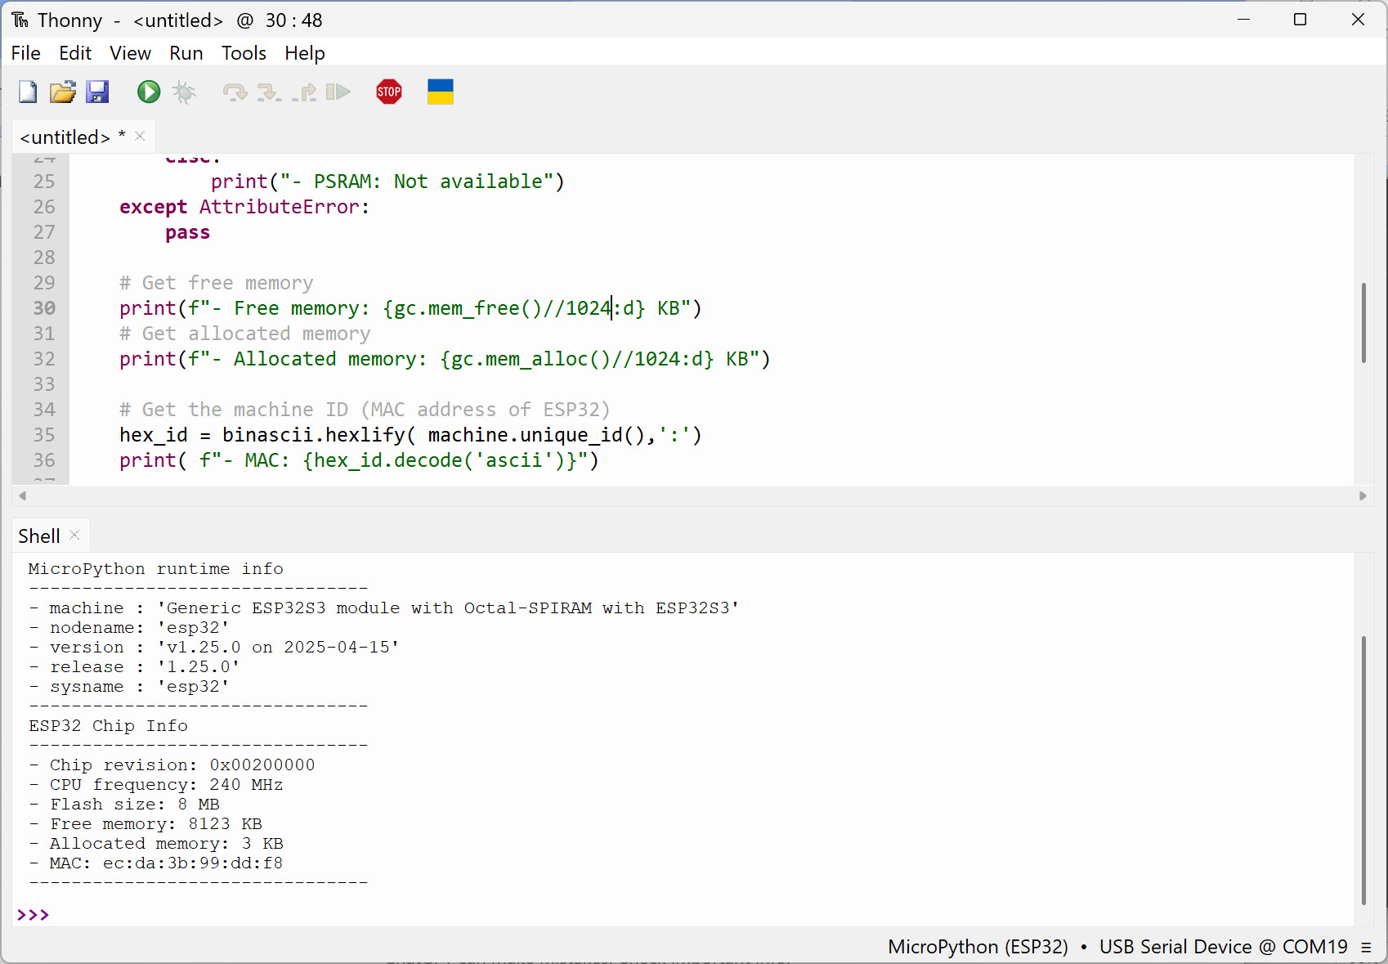Image resolution: width=1388 pixels, height=964 pixels.
Task: Maximize the Thonny window
Action: 1300,19
